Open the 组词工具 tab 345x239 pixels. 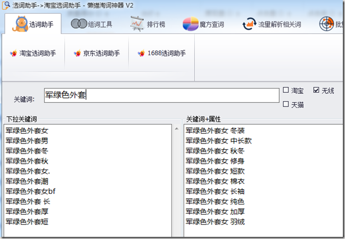point(92,24)
